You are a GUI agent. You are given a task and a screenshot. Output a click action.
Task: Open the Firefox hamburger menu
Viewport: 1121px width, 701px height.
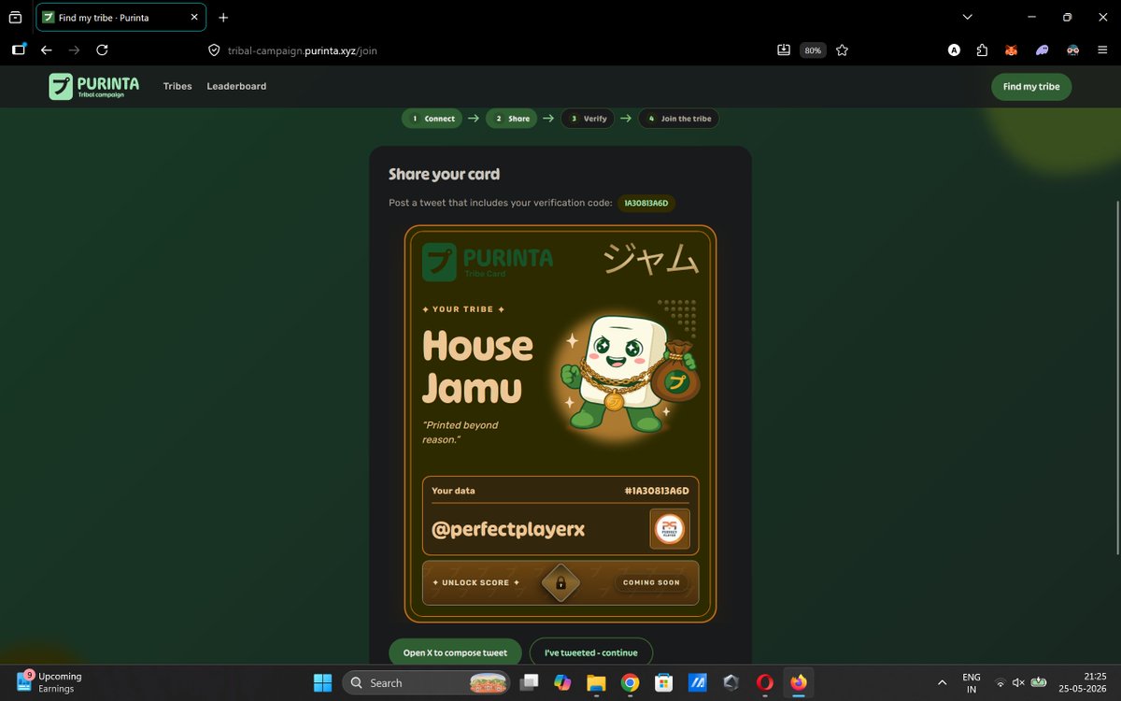point(1103,50)
